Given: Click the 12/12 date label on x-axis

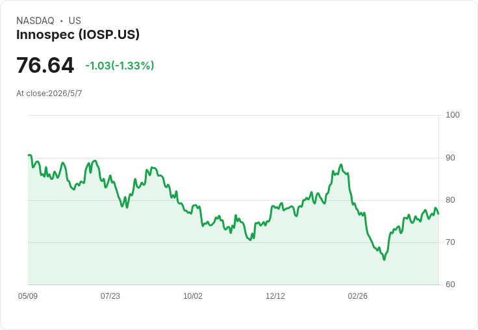Looking at the screenshot, I should (275, 296).
